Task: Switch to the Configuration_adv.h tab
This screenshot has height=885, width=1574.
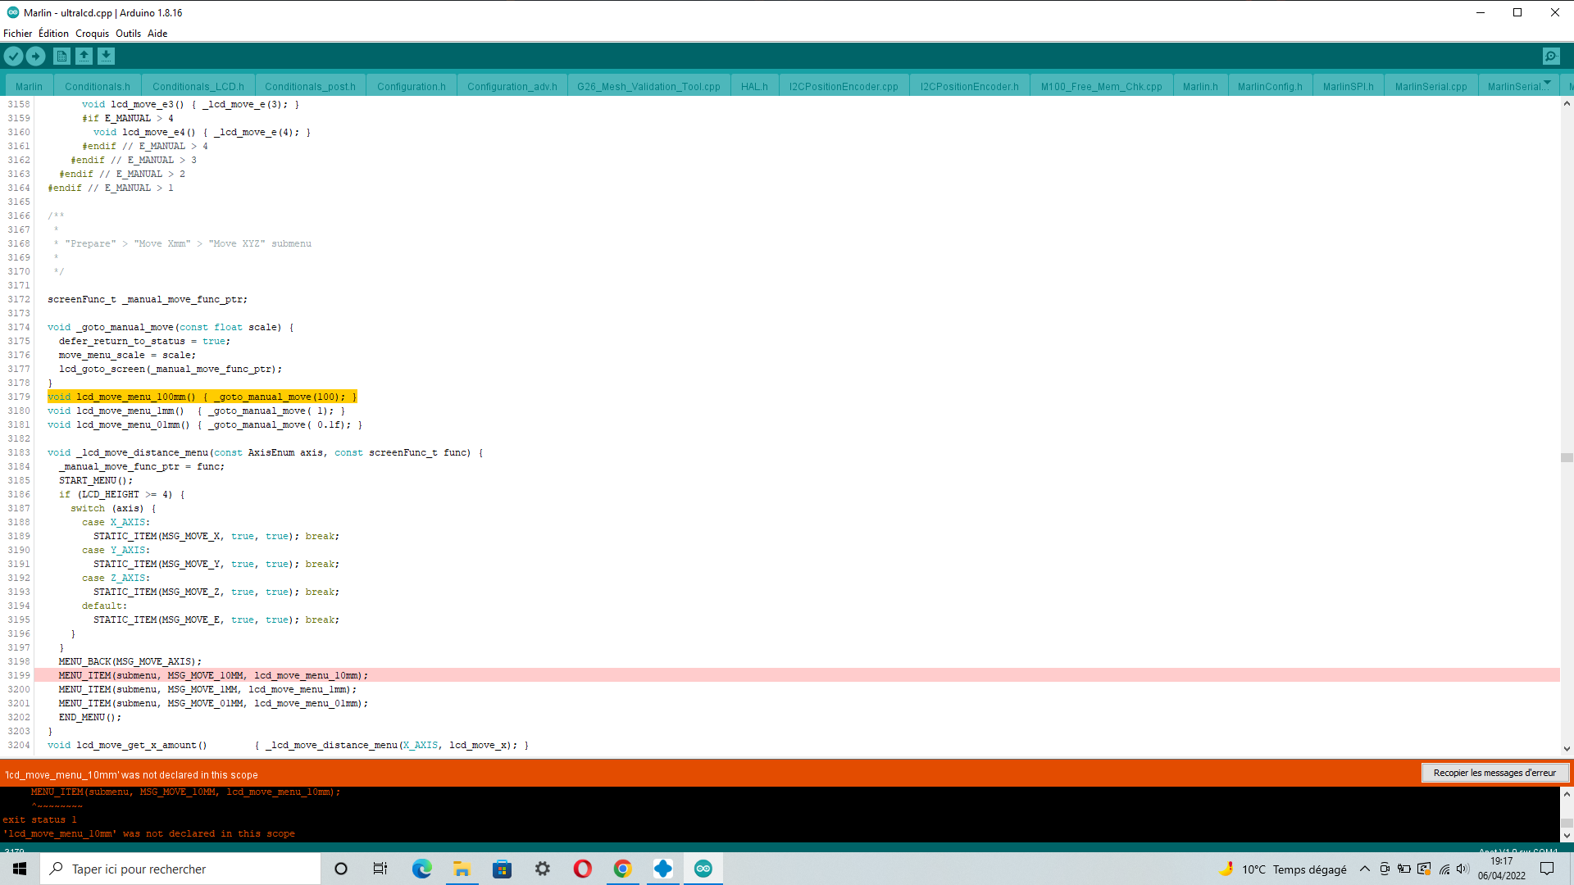Action: click(512, 86)
